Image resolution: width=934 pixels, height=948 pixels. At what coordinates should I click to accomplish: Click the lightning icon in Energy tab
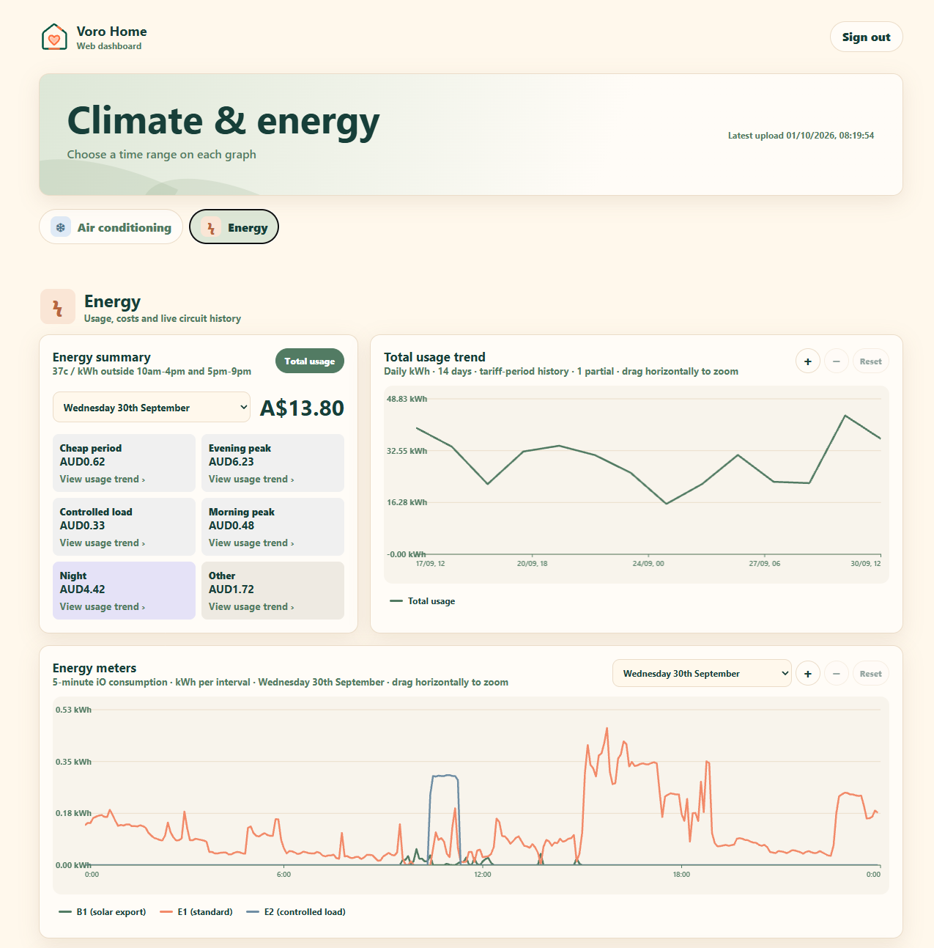[211, 227]
